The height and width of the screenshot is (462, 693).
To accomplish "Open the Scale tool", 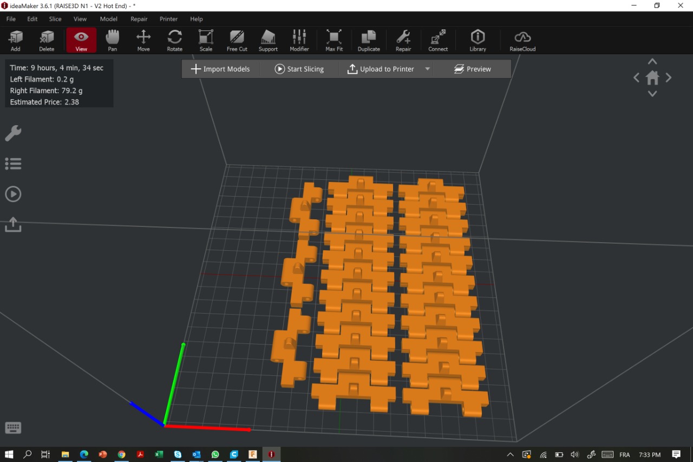I will point(206,41).
